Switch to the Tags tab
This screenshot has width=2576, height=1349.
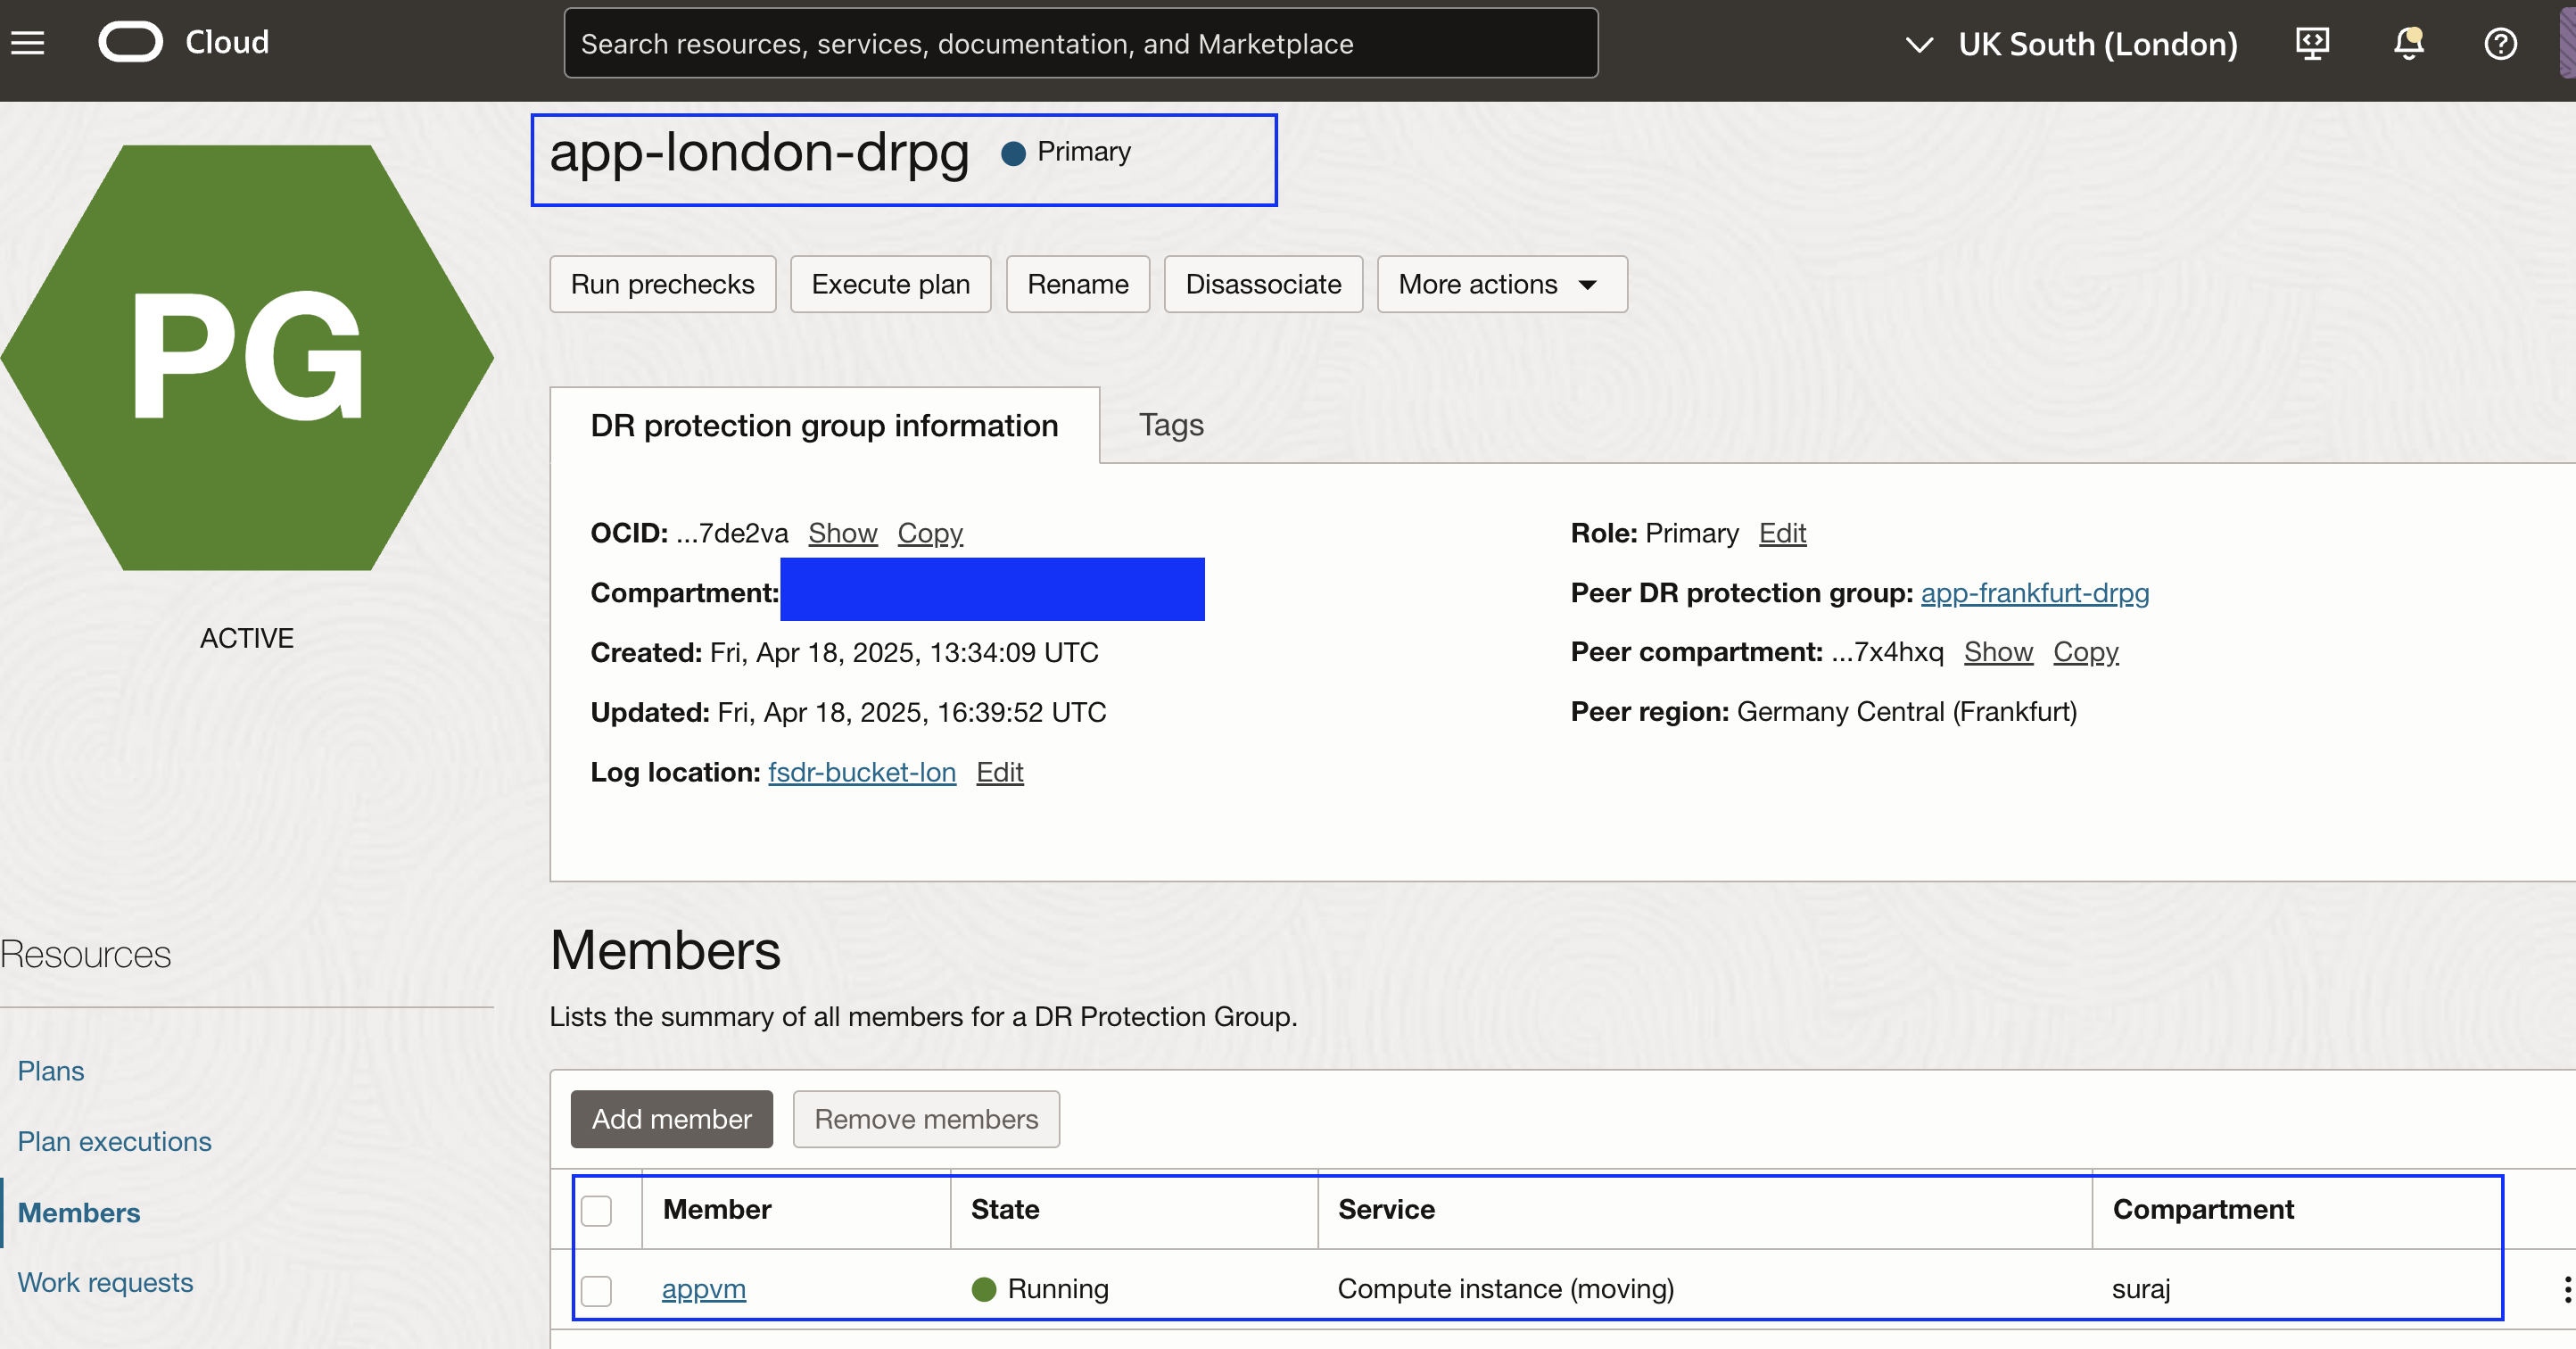click(1171, 425)
